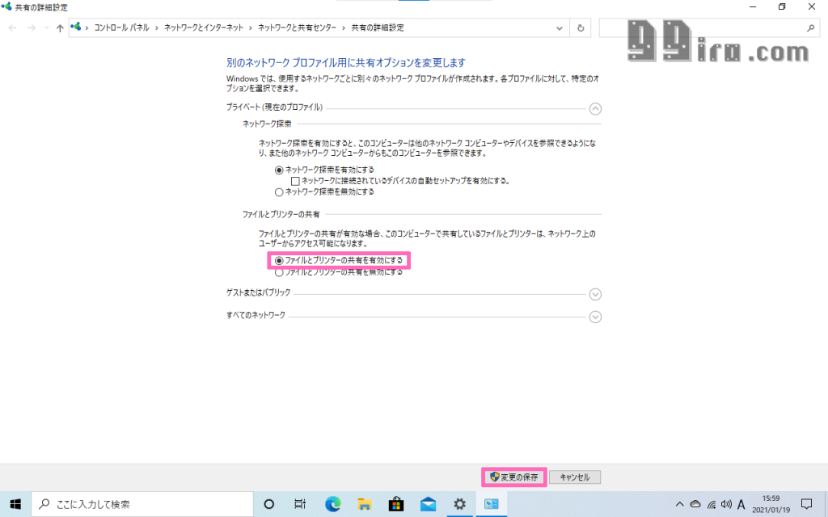Enable automatic setup of network devices checkbox
The height and width of the screenshot is (517, 828).
[295, 181]
